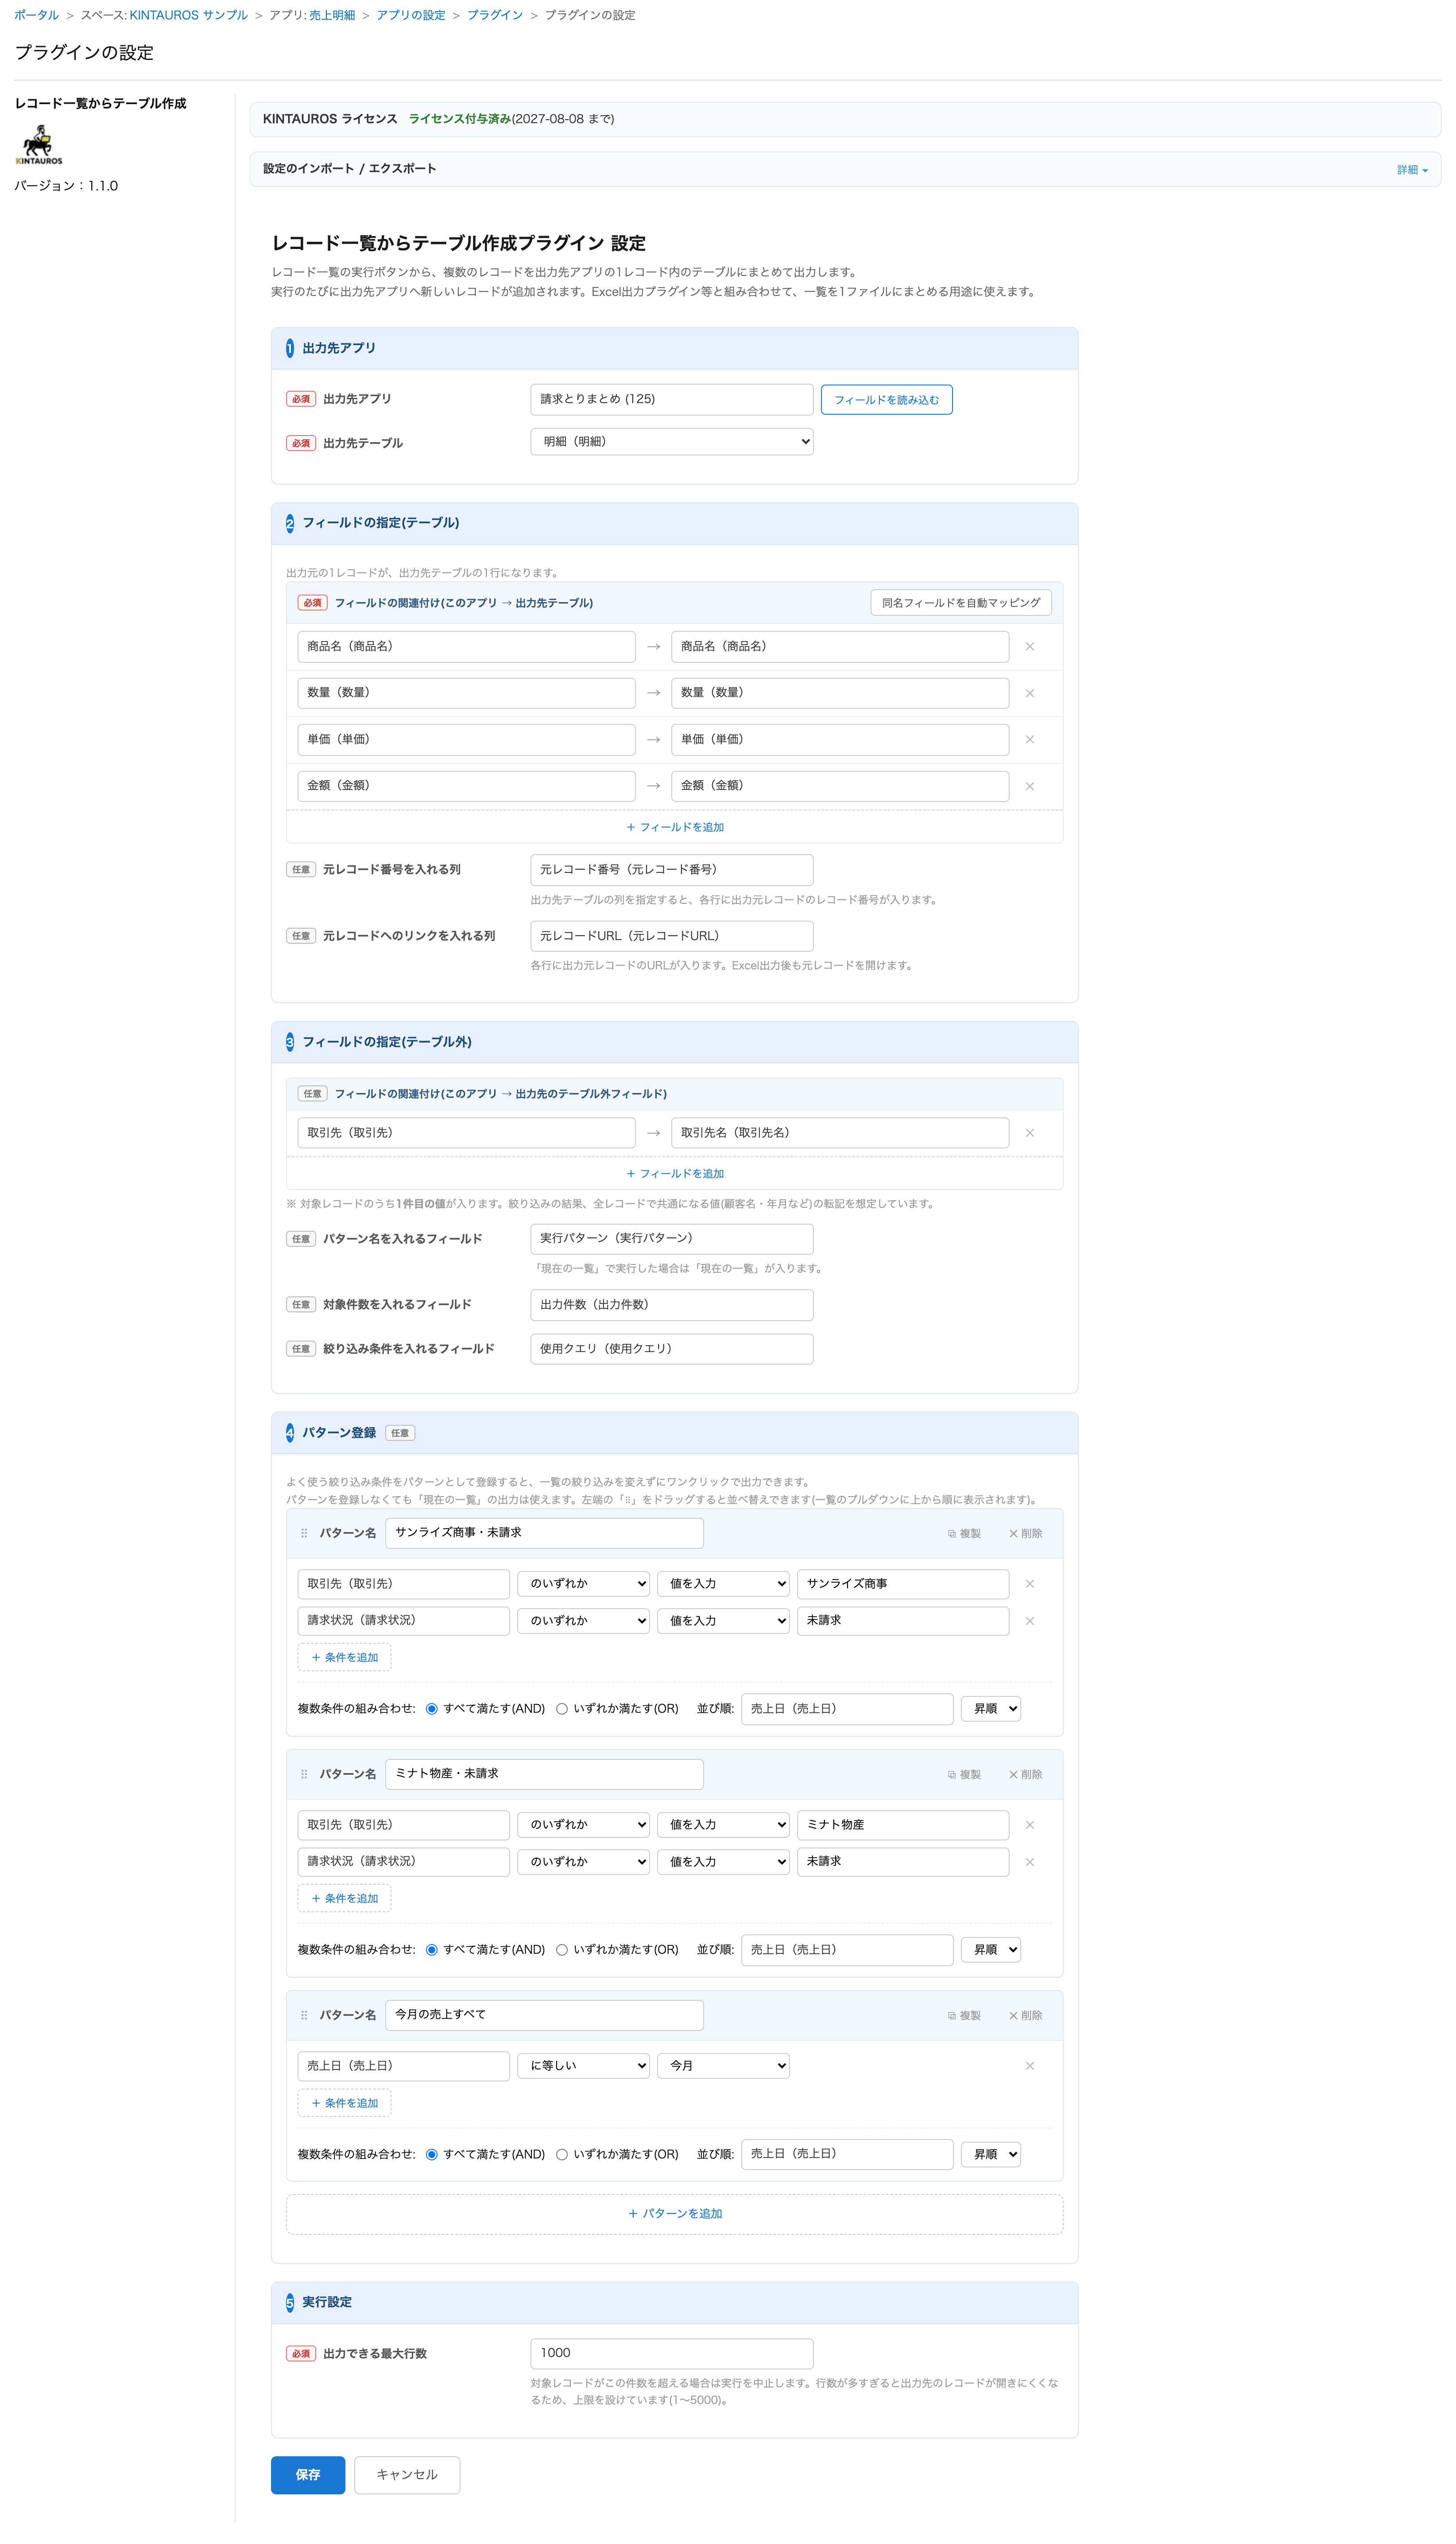1456x2544 pixels.
Task: Click drag handle of 今月の売上すべて pattern
Action: [304, 2016]
